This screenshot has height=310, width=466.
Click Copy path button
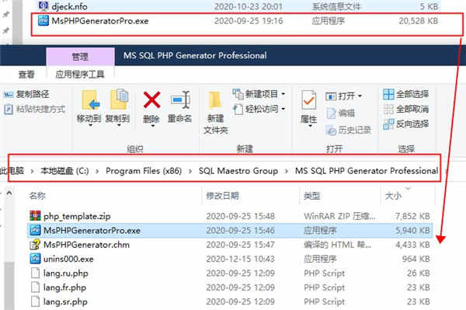click(x=26, y=95)
